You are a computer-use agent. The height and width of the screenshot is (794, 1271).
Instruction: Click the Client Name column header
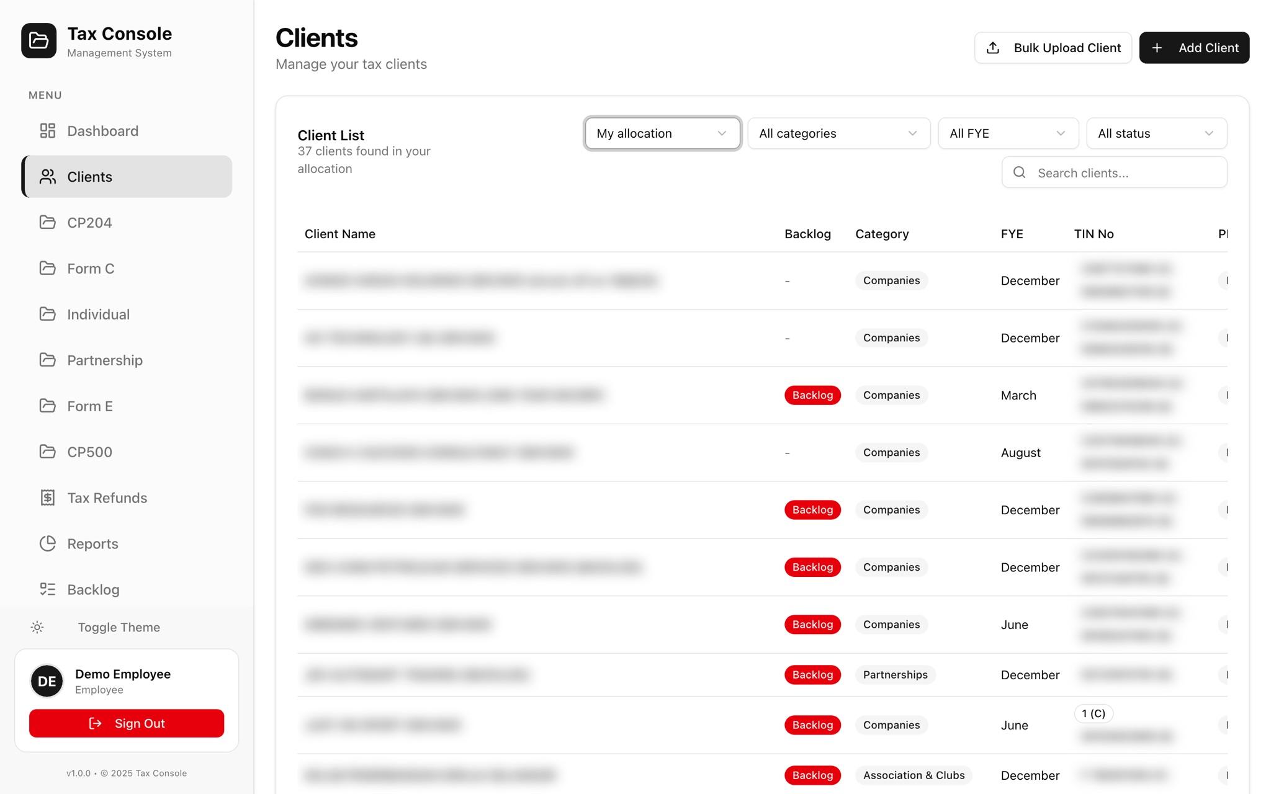tap(340, 234)
